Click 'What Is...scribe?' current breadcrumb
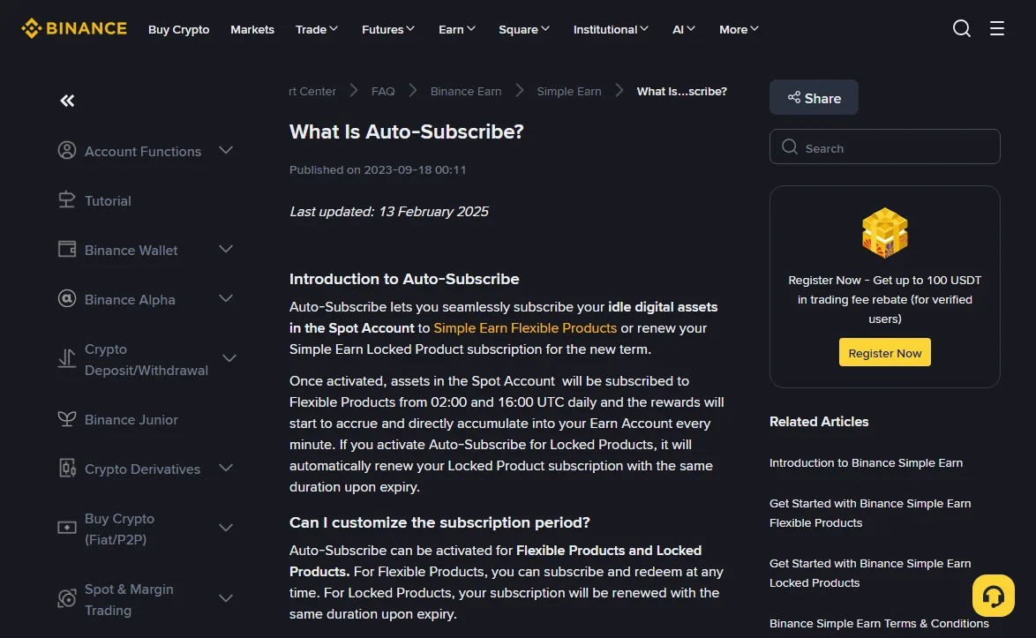The height and width of the screenshot is (638, 1036). [x=682, y=91]
